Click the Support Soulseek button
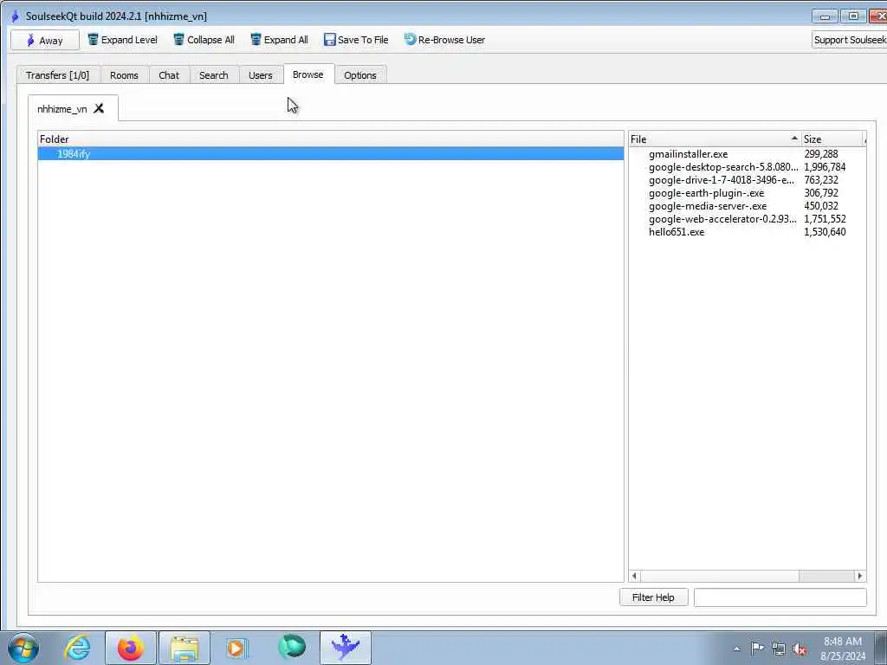This screenshot has height=665, width=887. [850, 40]
